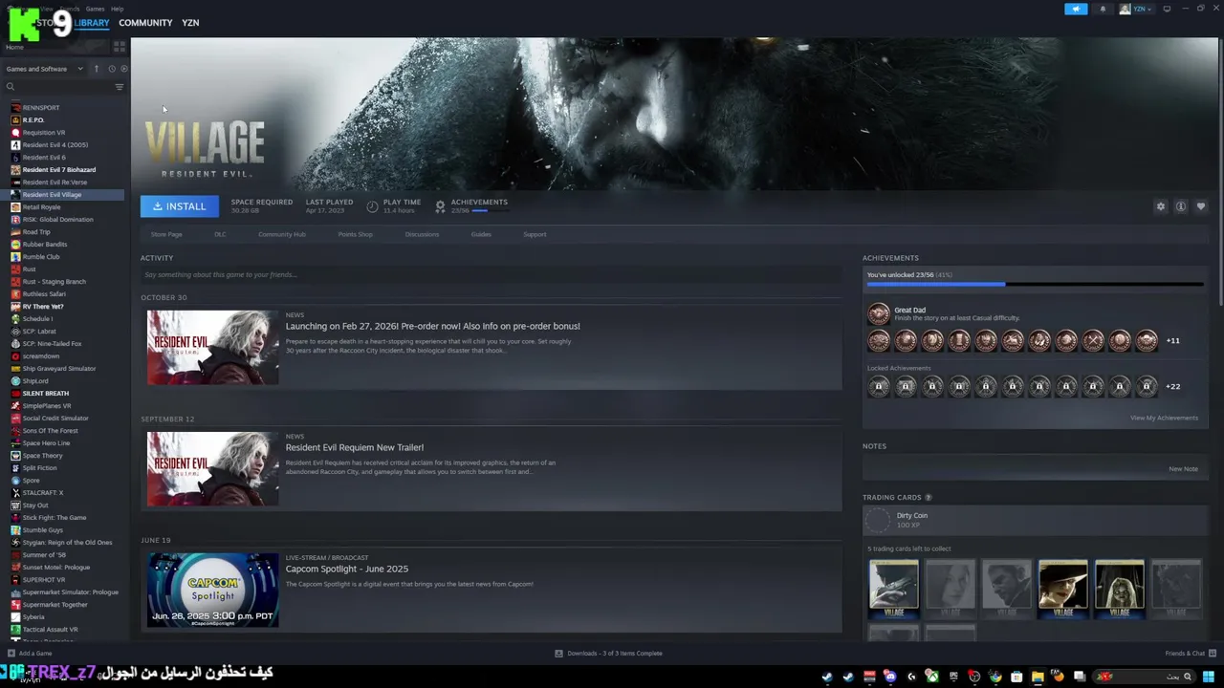Click the Dirty Coin badge icon

tap(878, 520)
